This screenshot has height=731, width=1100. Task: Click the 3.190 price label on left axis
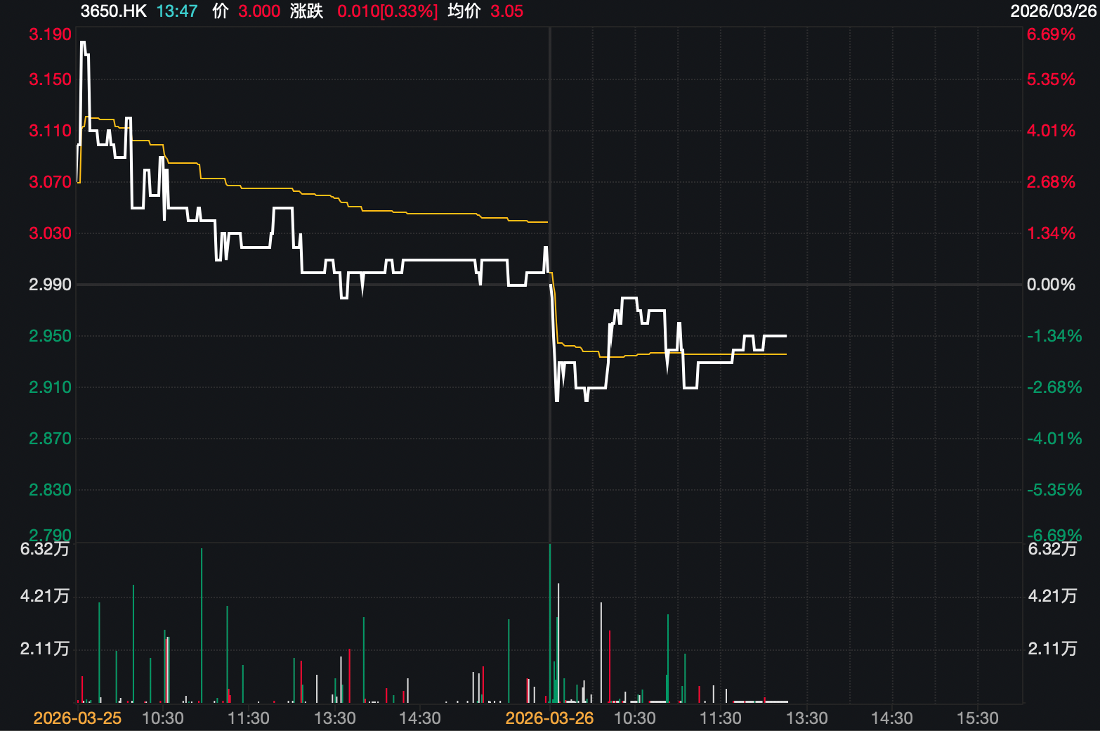click(50, 34)
